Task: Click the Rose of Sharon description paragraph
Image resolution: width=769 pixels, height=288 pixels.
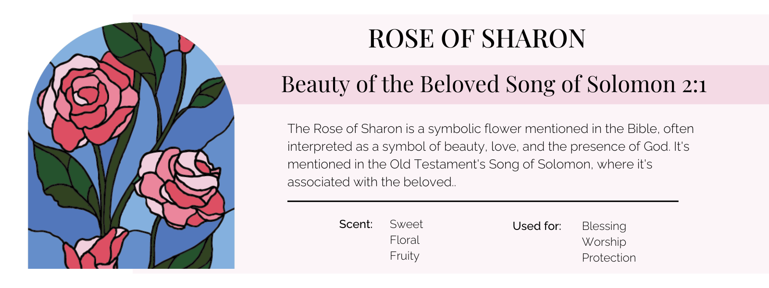Action: [490, 155]
